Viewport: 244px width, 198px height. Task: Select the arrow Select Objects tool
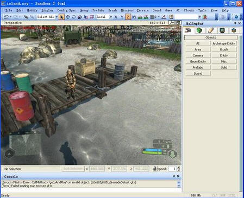(61, 17)
